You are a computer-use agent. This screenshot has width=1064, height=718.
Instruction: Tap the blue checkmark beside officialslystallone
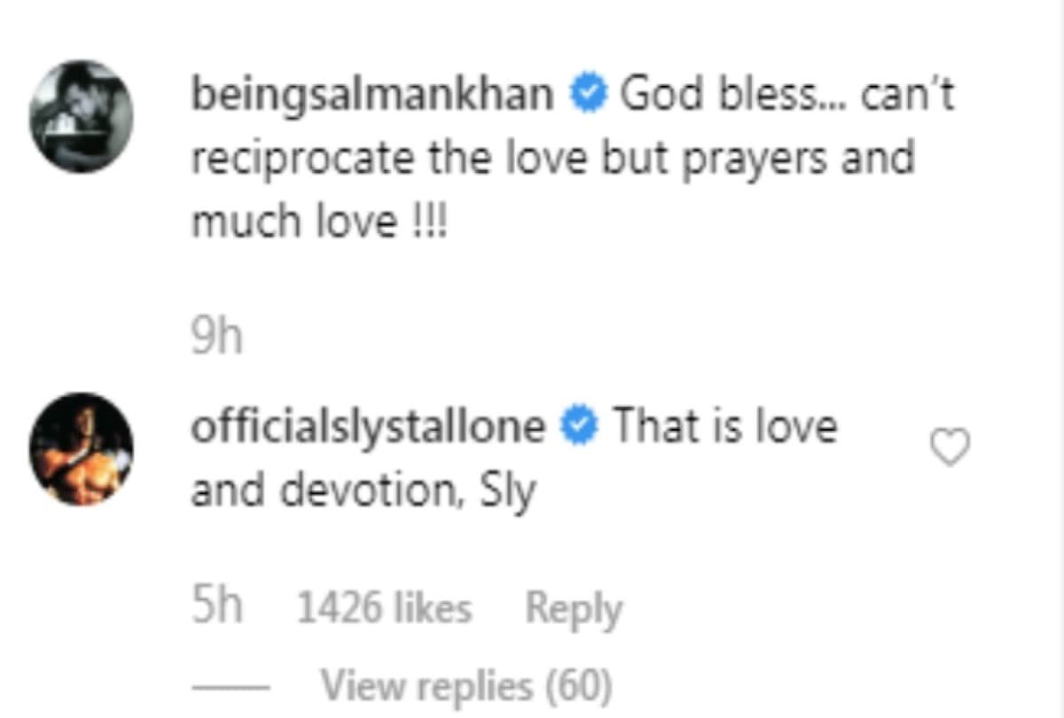point(577,425)
